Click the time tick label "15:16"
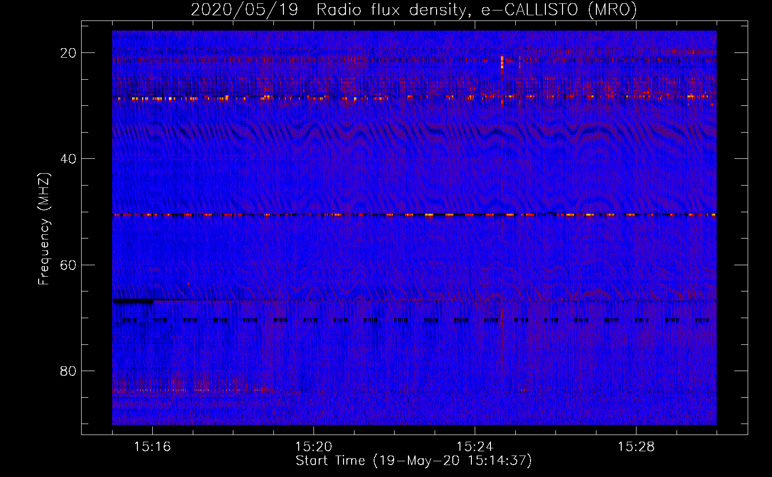Viewport: 772px width, 477px height. click(152, 447)
